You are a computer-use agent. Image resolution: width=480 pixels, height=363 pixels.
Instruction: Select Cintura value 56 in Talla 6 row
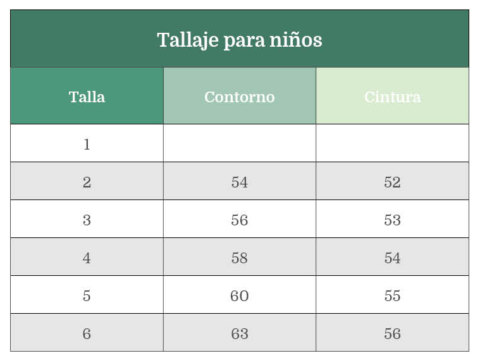[392, 333]
